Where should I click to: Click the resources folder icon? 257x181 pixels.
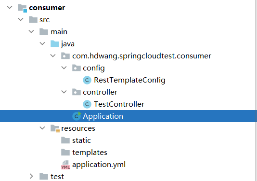(x=55, y=129)
